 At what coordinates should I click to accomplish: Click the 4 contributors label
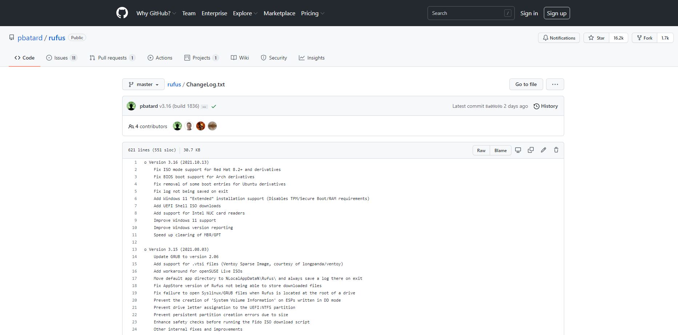point(148,126)
